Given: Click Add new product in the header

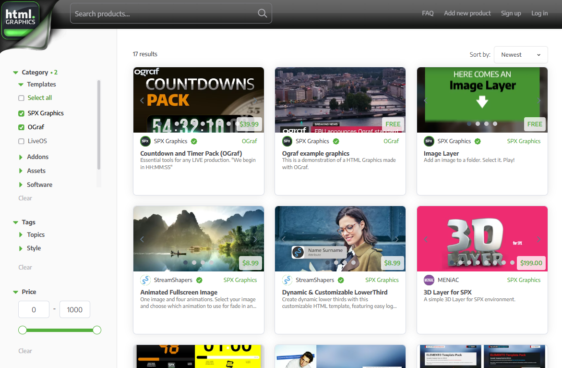Looking at the screenshot, I should [x=467, y=13].
